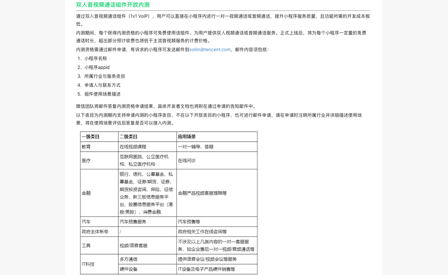Select the 工具 category cell
This screenshot has width=448, height=275.
pyautogui.click(x=99, y=245)
